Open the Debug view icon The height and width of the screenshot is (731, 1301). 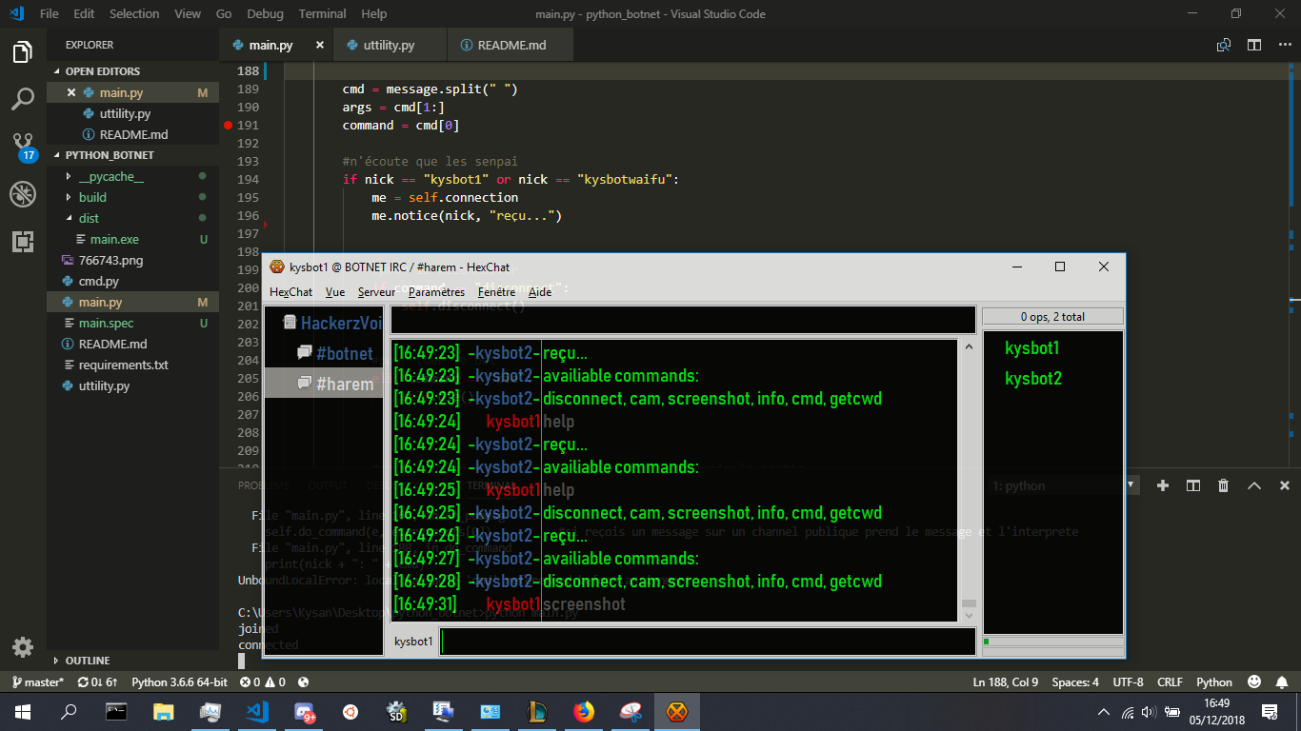pos(23,194)
